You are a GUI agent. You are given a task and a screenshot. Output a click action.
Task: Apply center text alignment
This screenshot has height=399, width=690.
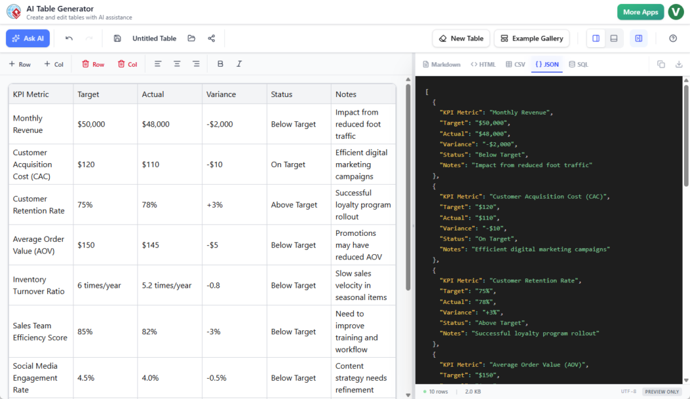click(177, 63)
